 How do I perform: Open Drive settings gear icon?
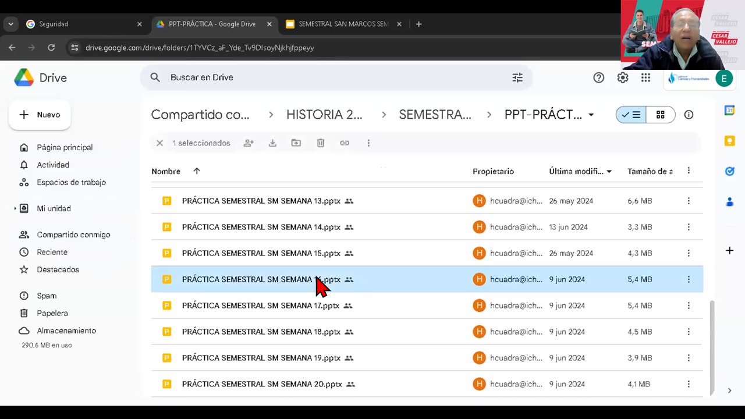[x=623, y=77]
